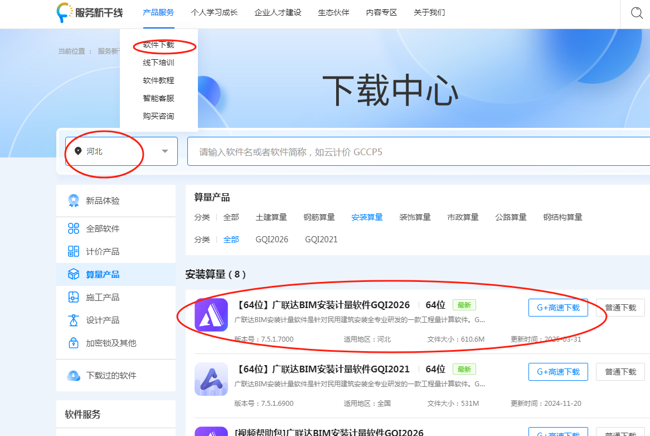Click the 服务新干线 logo
Viewport: 650px width, 436px height.
tap(90, 12)
